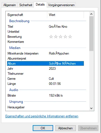Click the Ursprung group header
101x133 pixels.
click(16, 102)
